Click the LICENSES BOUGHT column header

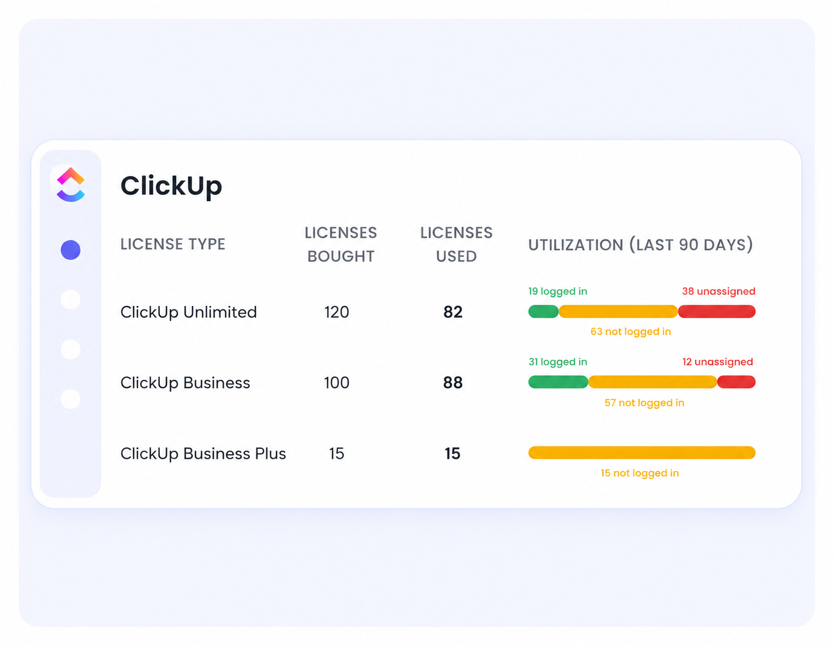[341, 245]
